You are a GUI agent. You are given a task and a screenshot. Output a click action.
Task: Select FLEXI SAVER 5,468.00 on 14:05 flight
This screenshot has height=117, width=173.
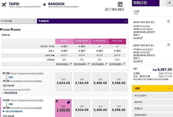100,108
